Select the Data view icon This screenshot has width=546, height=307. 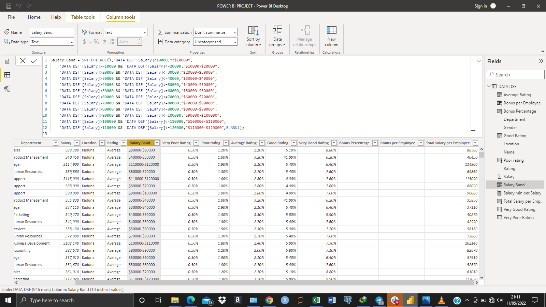coord(7,75)
